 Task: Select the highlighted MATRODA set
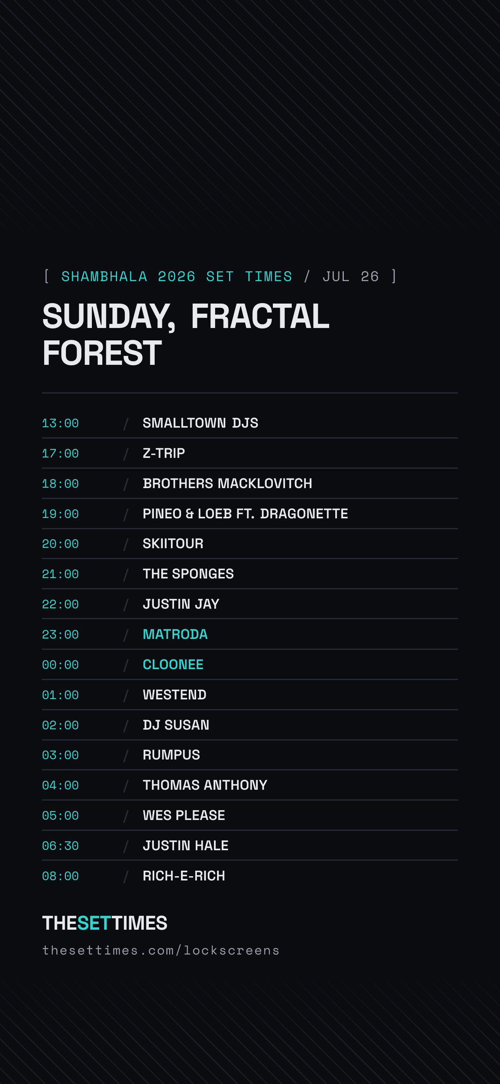(x=250, y=634)
